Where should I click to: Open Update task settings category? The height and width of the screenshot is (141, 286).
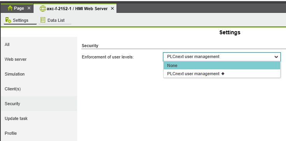click(x=39, y=118)
